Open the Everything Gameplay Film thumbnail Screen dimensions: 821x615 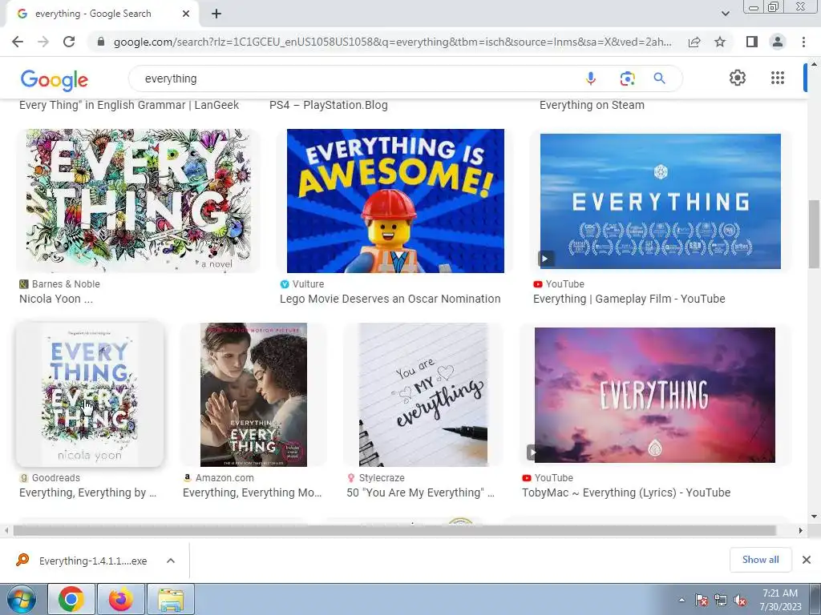tap(661, 201)
